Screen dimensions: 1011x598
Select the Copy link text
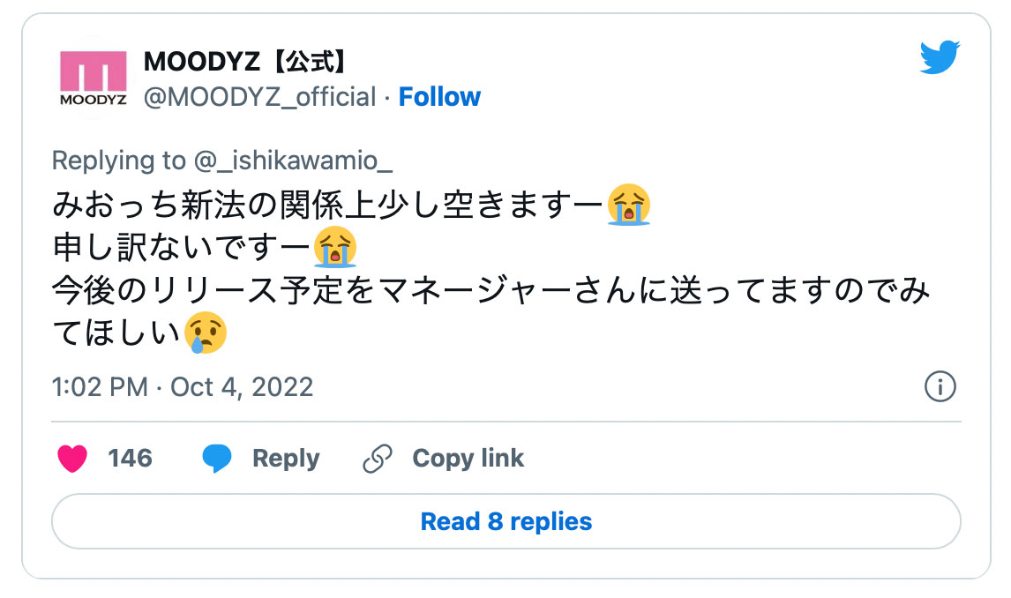point(468,459)
